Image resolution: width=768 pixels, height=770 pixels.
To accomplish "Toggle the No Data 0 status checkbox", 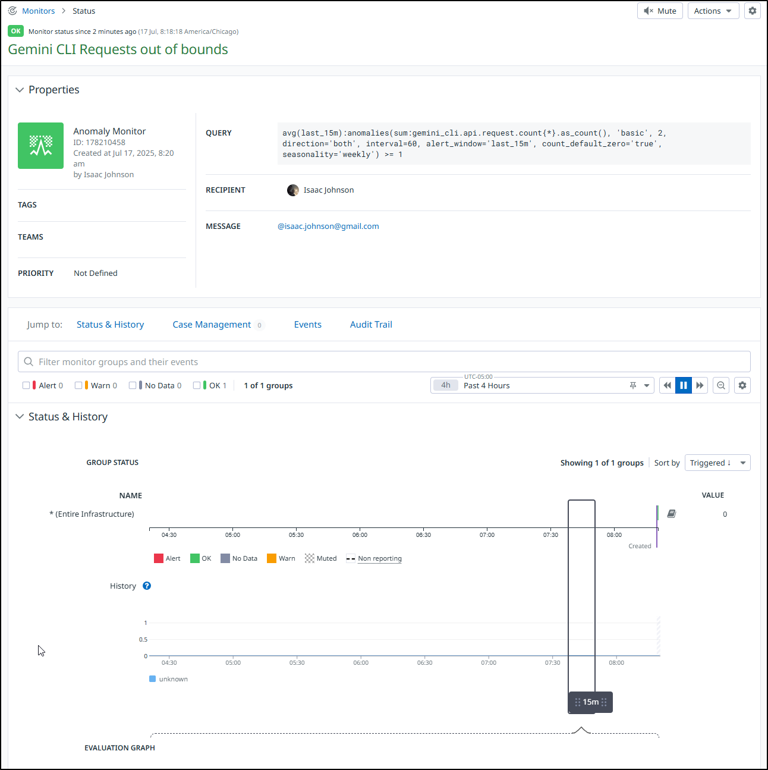I will click(x=133, y=385).
